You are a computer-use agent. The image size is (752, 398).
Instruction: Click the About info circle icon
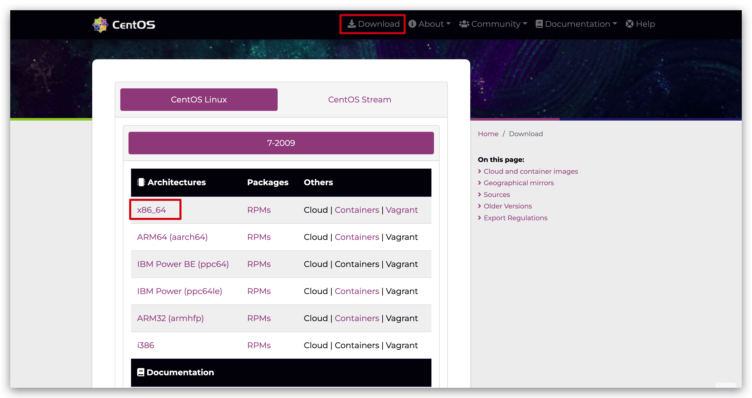pyautogui.click(x=412, y=24)
